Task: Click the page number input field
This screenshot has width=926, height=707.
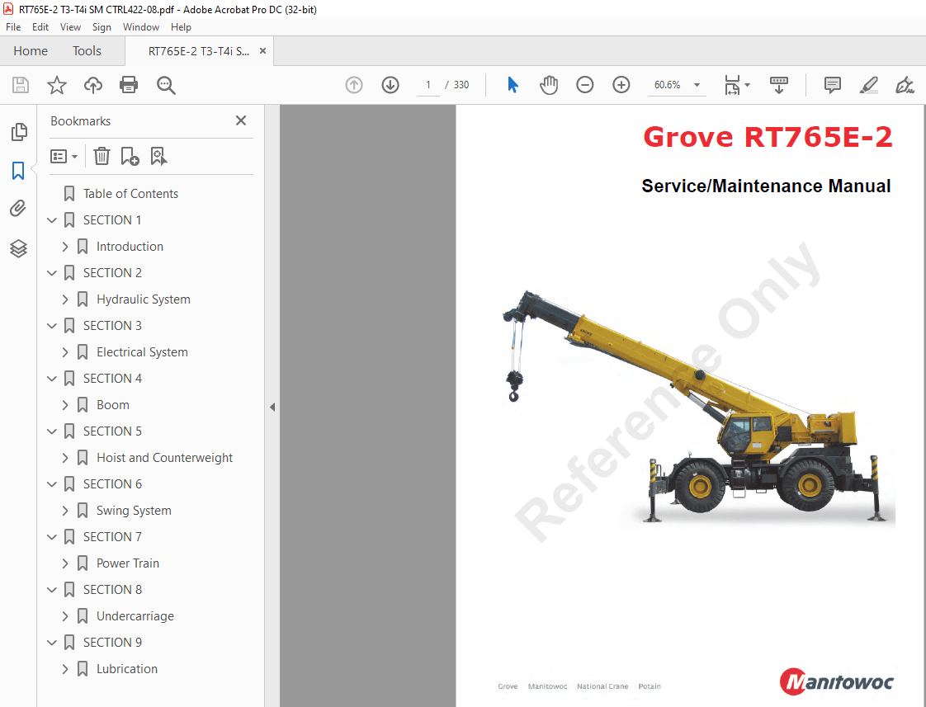Action: coord(428,84)
